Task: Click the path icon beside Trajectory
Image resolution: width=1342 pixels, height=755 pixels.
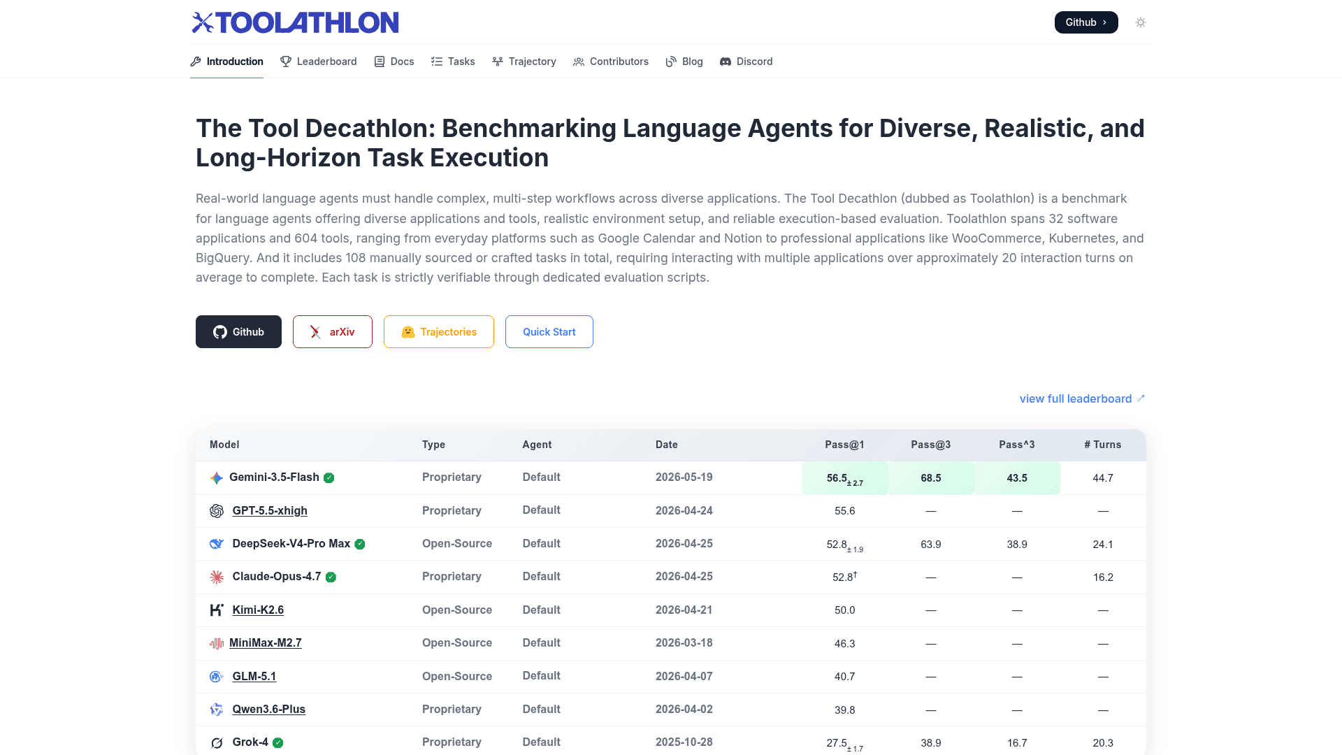Action: pyautogui.click(x=498, y=62)
